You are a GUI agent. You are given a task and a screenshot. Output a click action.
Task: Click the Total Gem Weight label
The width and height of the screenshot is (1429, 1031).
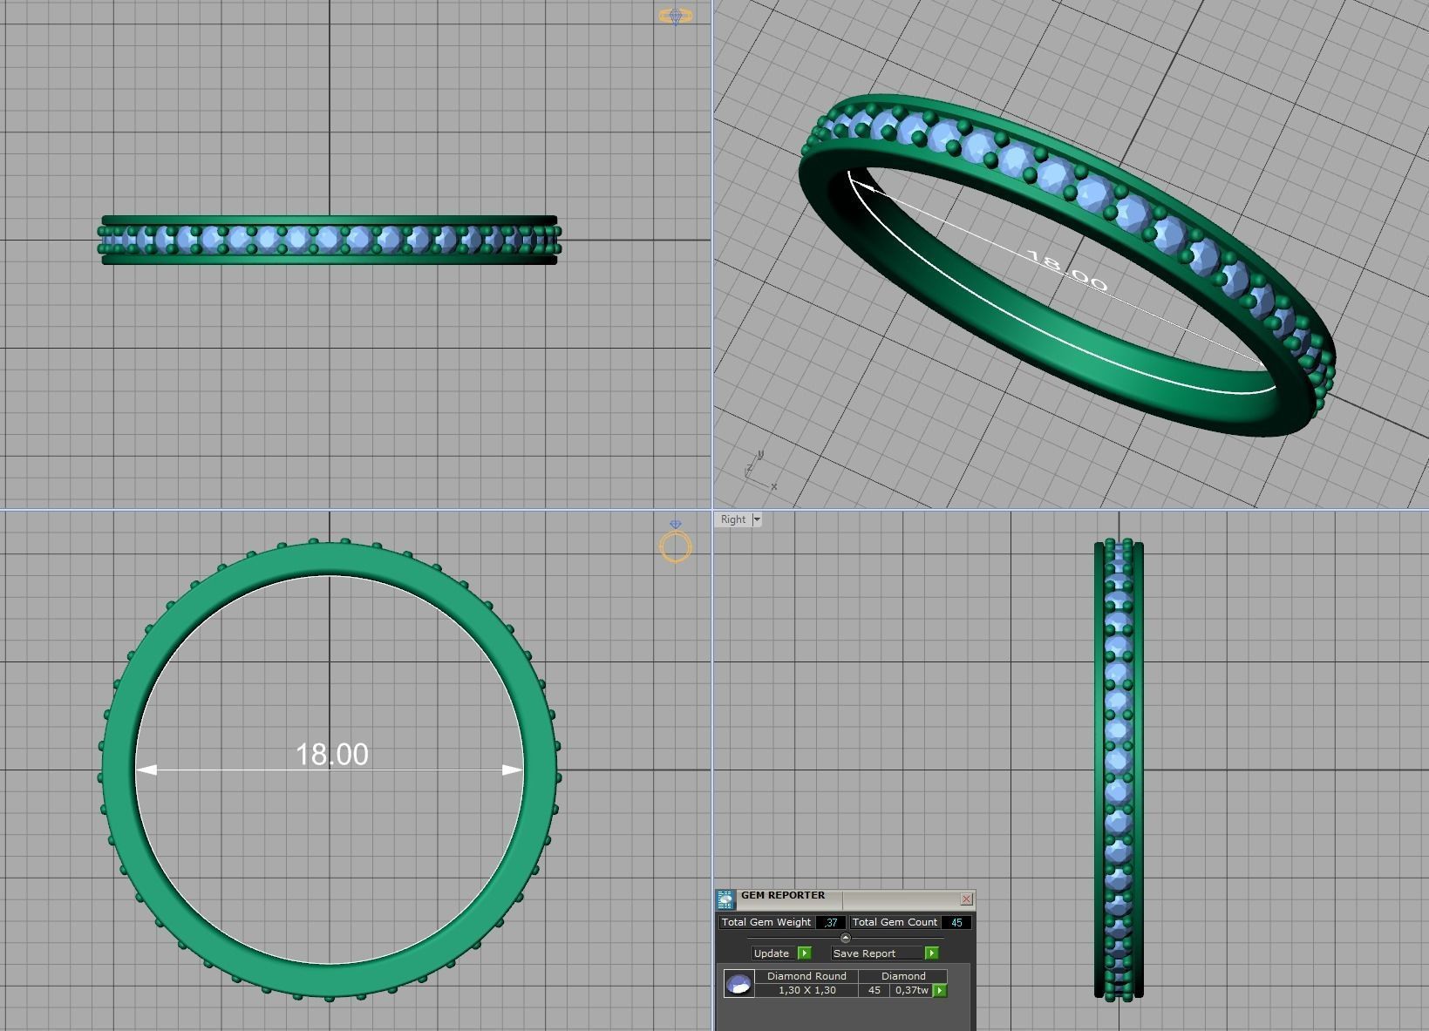766,922
